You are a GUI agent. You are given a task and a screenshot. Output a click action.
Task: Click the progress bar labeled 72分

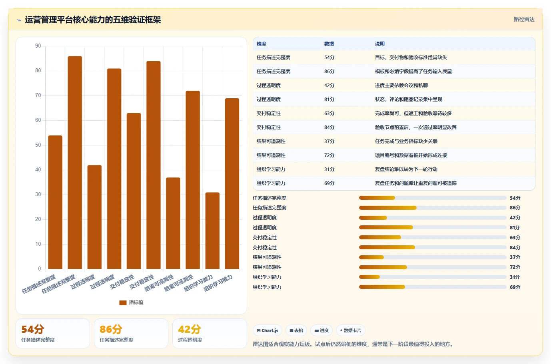[x=433, y=267]
